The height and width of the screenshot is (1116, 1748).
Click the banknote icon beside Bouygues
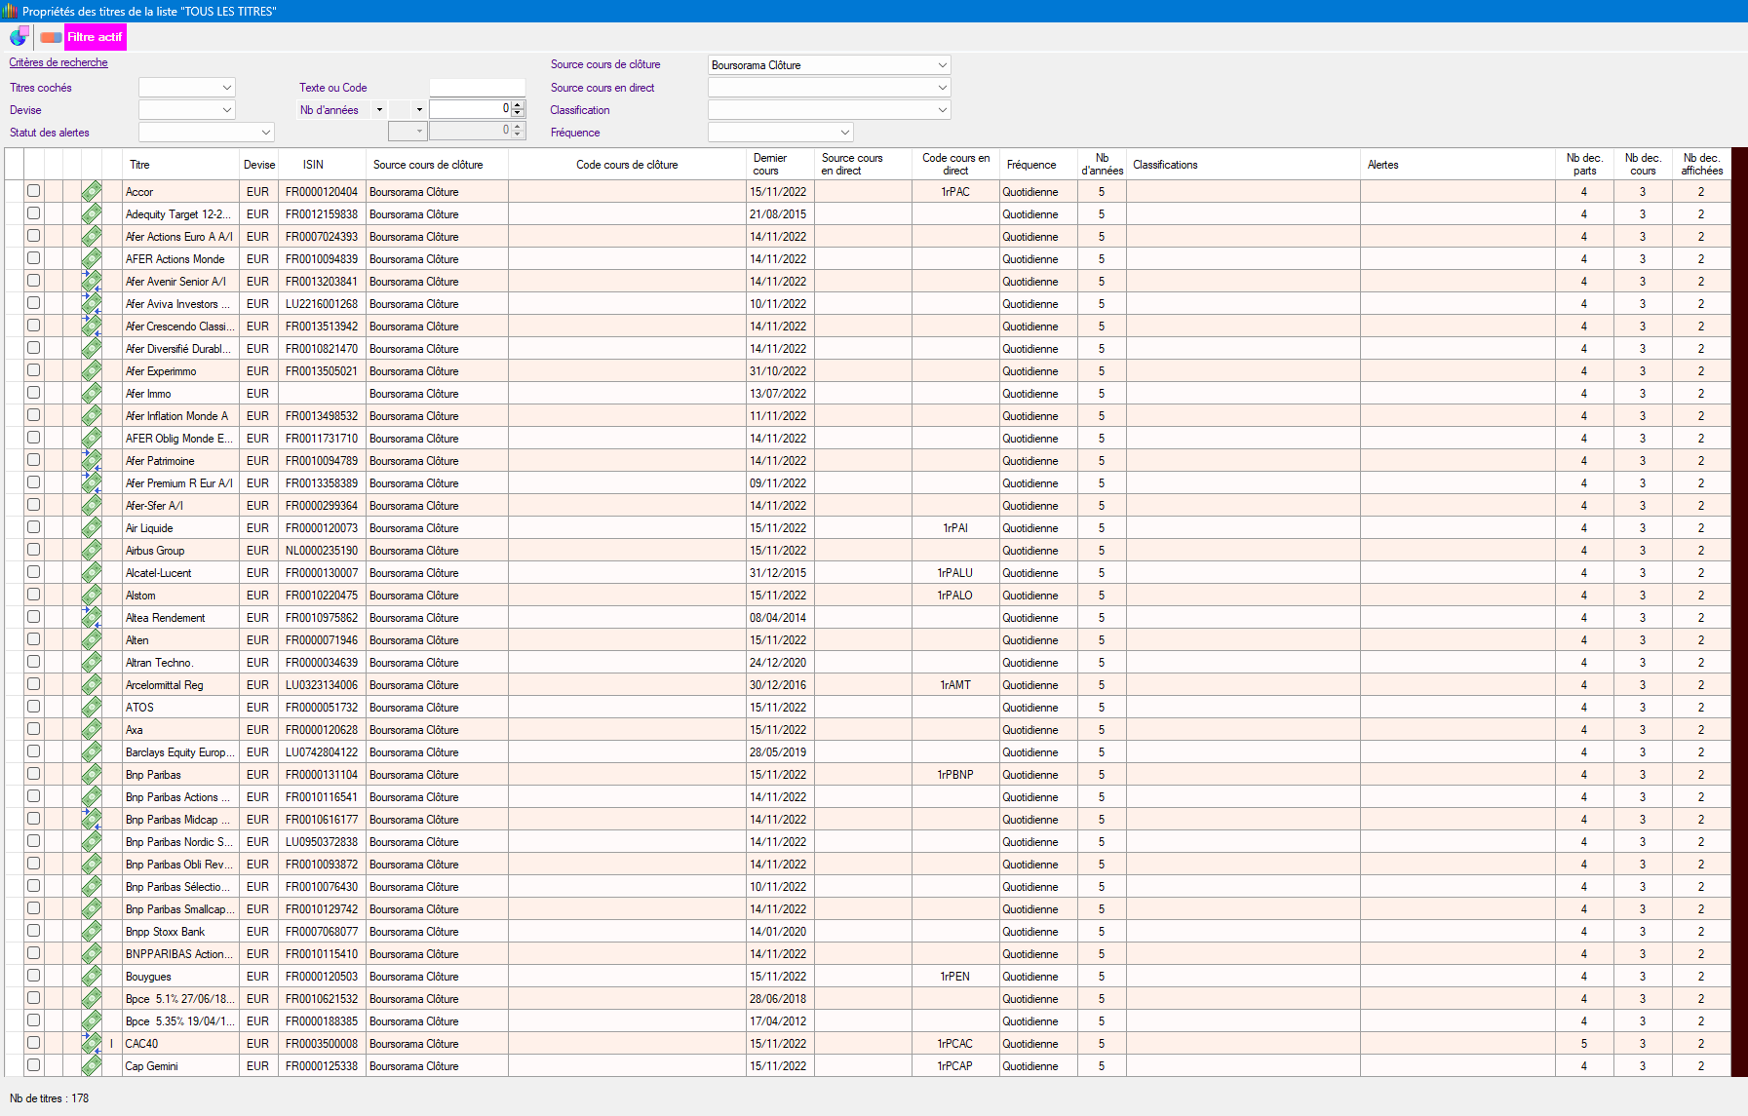pyautogui.click(x=92, y=977)
